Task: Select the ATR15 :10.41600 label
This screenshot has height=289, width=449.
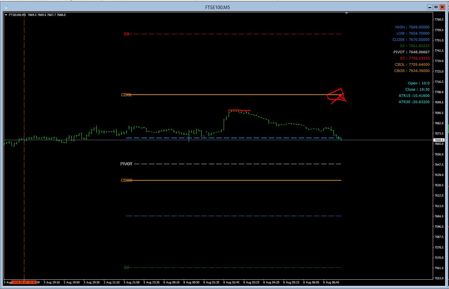Action: (414, 96)
